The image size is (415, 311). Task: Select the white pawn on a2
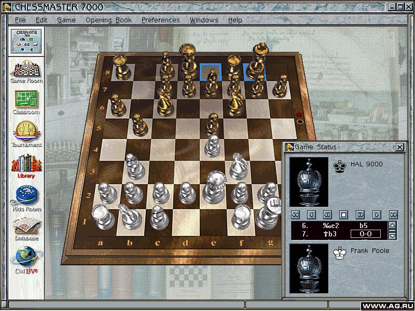[x=107, y=193]
